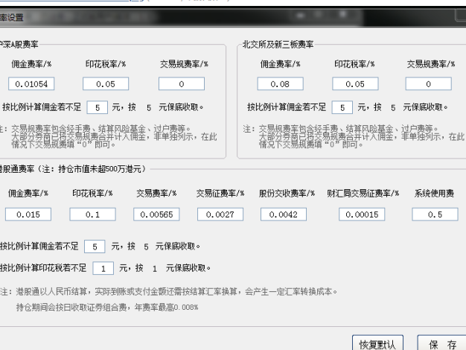
Task: Click the 北交所 印花税率 field showing 0.05
Action: tap(355, 84)
